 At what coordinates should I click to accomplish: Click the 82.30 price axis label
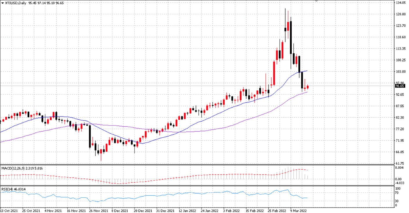400,118
